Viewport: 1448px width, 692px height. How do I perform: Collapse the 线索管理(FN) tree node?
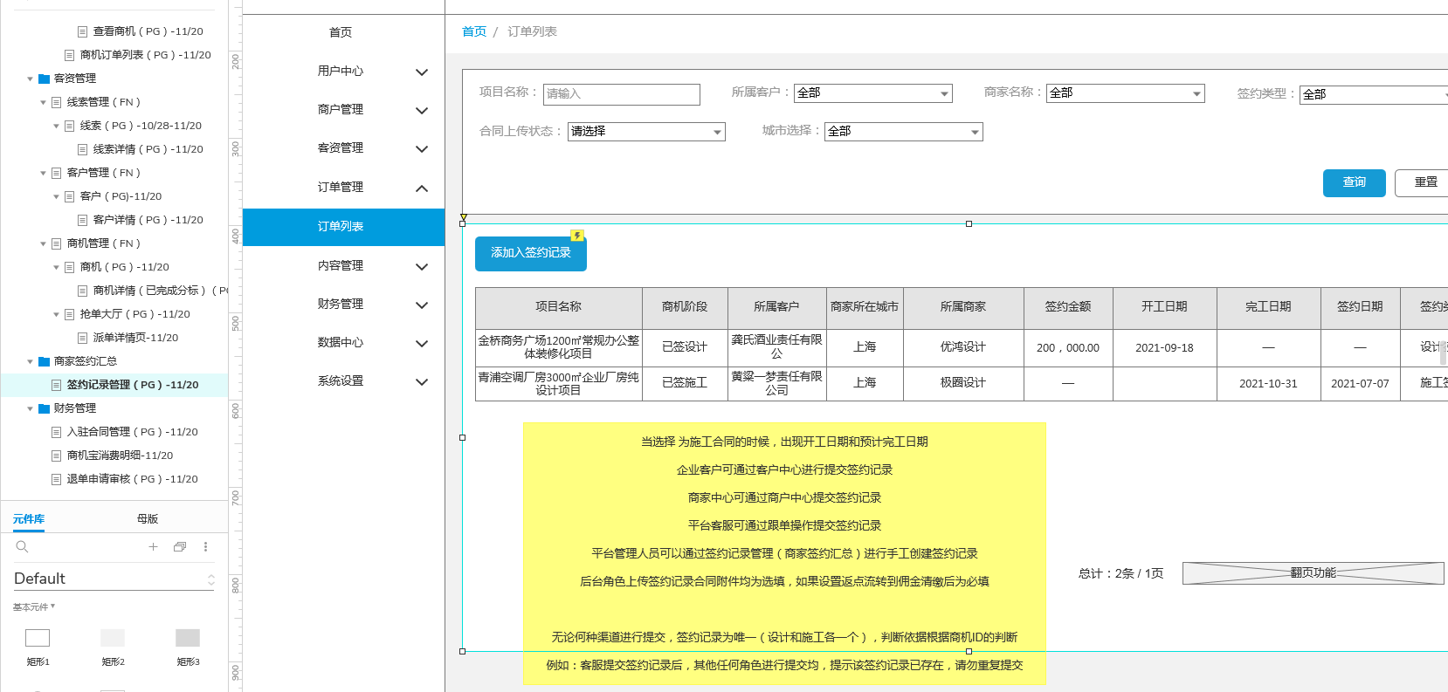[43, 103]
